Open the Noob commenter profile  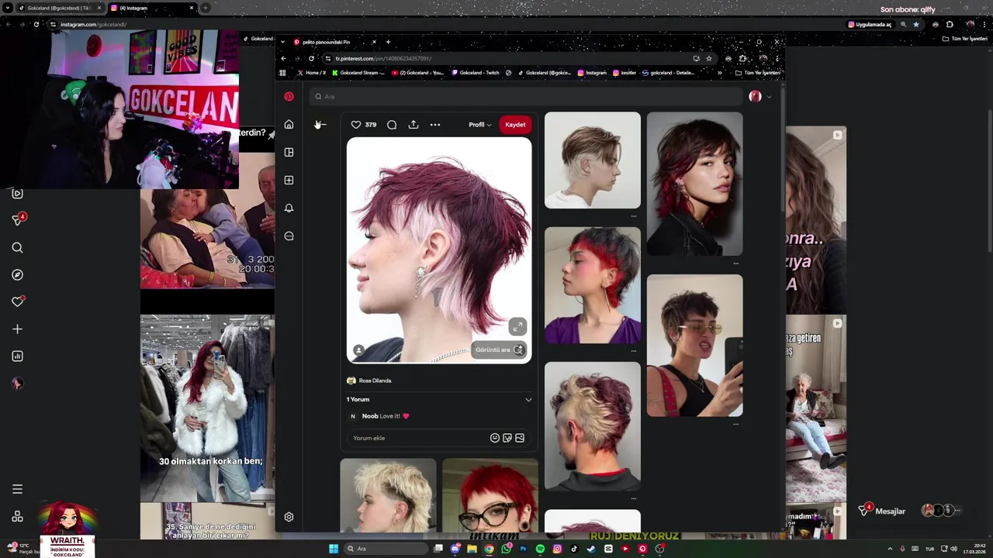(x=370, y=416)
